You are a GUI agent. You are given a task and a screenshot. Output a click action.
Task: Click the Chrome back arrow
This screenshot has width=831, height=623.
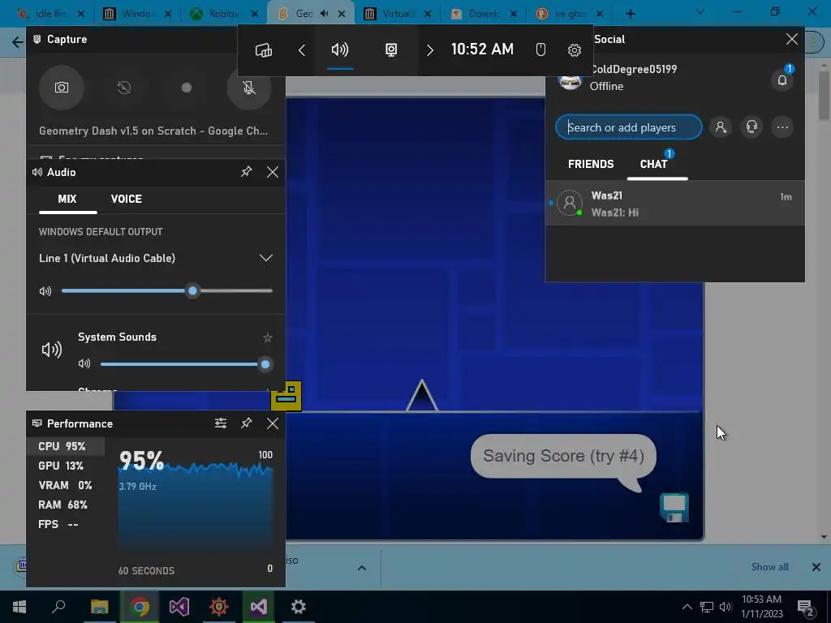pos(18,42)
